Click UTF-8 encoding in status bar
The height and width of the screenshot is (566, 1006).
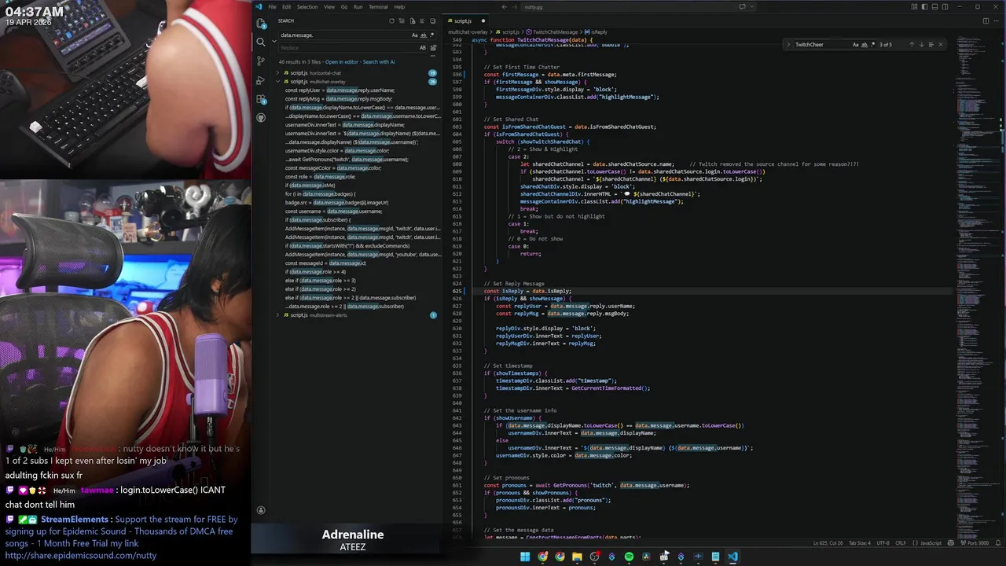pyautogui.click(x=883, y=543)
